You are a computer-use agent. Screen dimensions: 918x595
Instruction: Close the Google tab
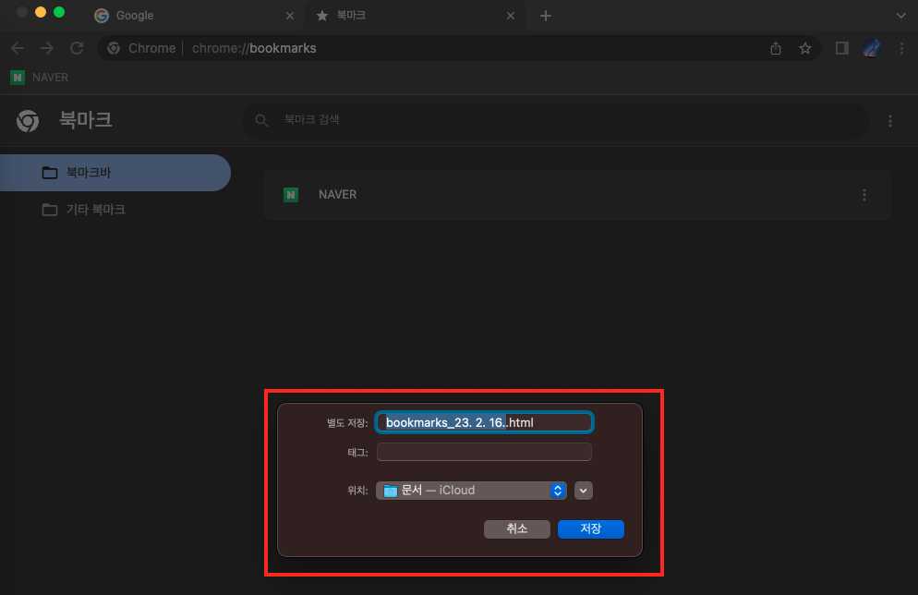[290, 16]
